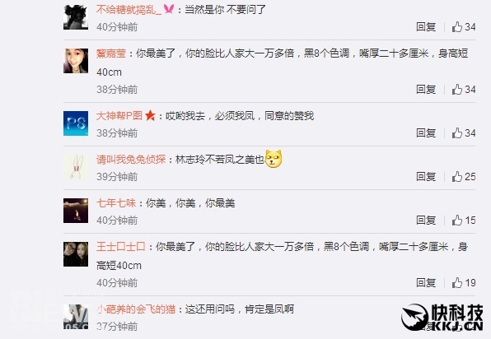Like the comment by 不给糖就捣乱_
The image size is (491, 339).
click(464, 27)
